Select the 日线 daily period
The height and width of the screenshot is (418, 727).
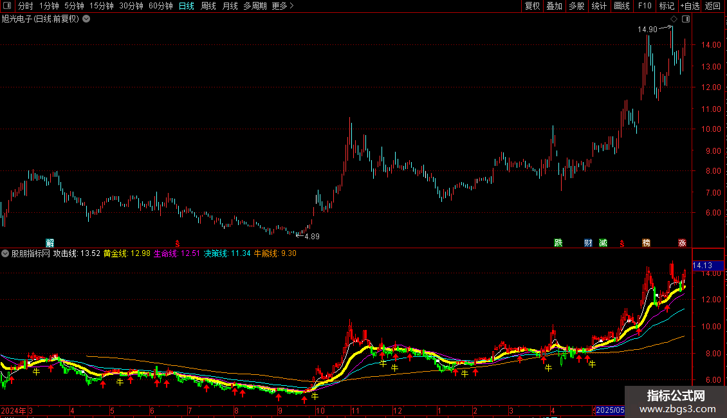[187, 6]
